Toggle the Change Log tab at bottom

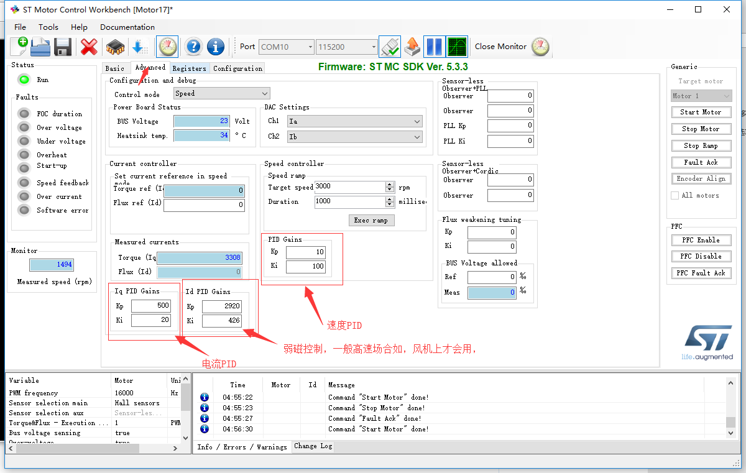pos(313,446)
